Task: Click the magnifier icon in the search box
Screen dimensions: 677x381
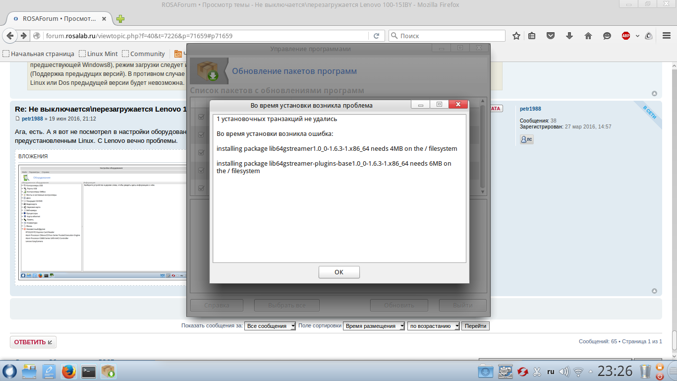Action: 394,36
